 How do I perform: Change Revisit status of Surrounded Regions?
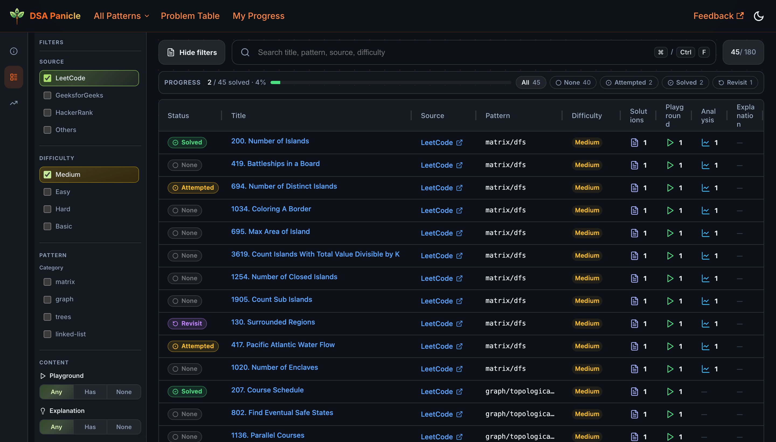coord(187,324)
